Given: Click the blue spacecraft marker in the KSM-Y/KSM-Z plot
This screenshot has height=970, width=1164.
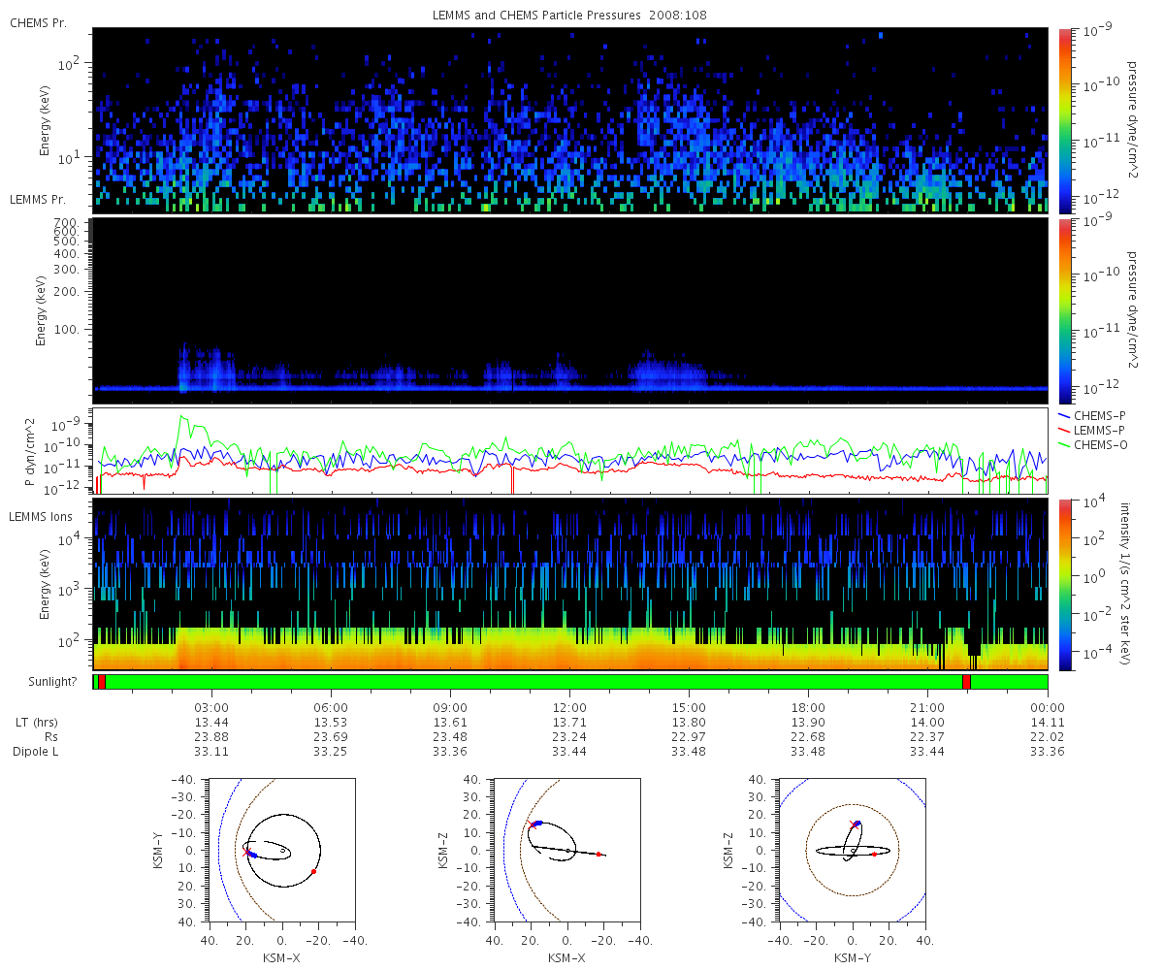Looking at the screenshot, I should coord(857,824).
